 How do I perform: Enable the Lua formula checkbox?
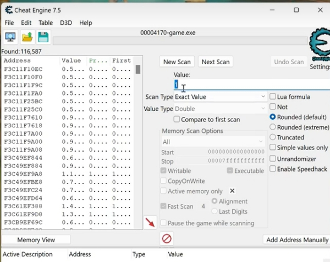(x=273, y=97)
